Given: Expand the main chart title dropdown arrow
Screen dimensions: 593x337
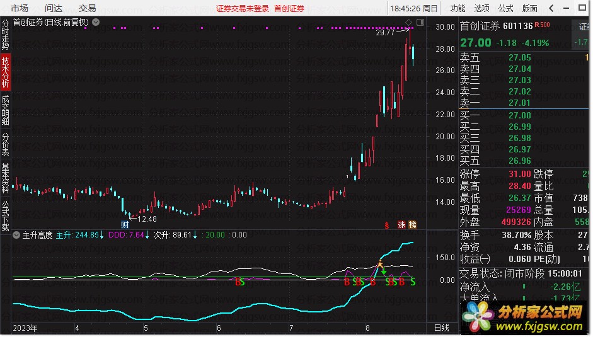Looking at the screenshot, I should 96,22.
